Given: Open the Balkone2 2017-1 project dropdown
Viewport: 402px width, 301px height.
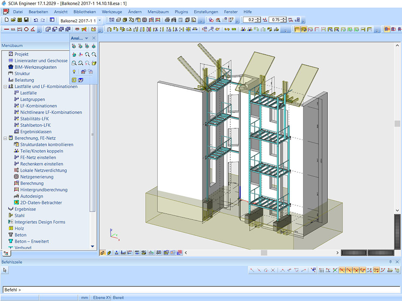Looking at the screenshot, I should tap(100, 20).
